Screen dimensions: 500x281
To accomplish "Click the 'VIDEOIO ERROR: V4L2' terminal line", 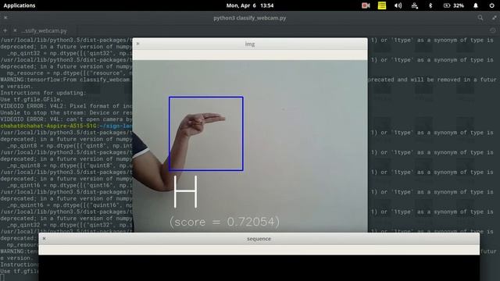I will pyautogui.click(x=66, y=106).
